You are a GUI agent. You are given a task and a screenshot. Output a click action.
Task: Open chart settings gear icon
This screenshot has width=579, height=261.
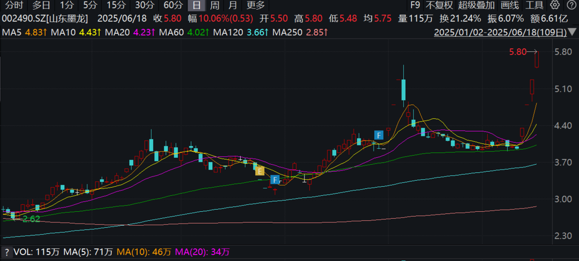coord(555,6)
